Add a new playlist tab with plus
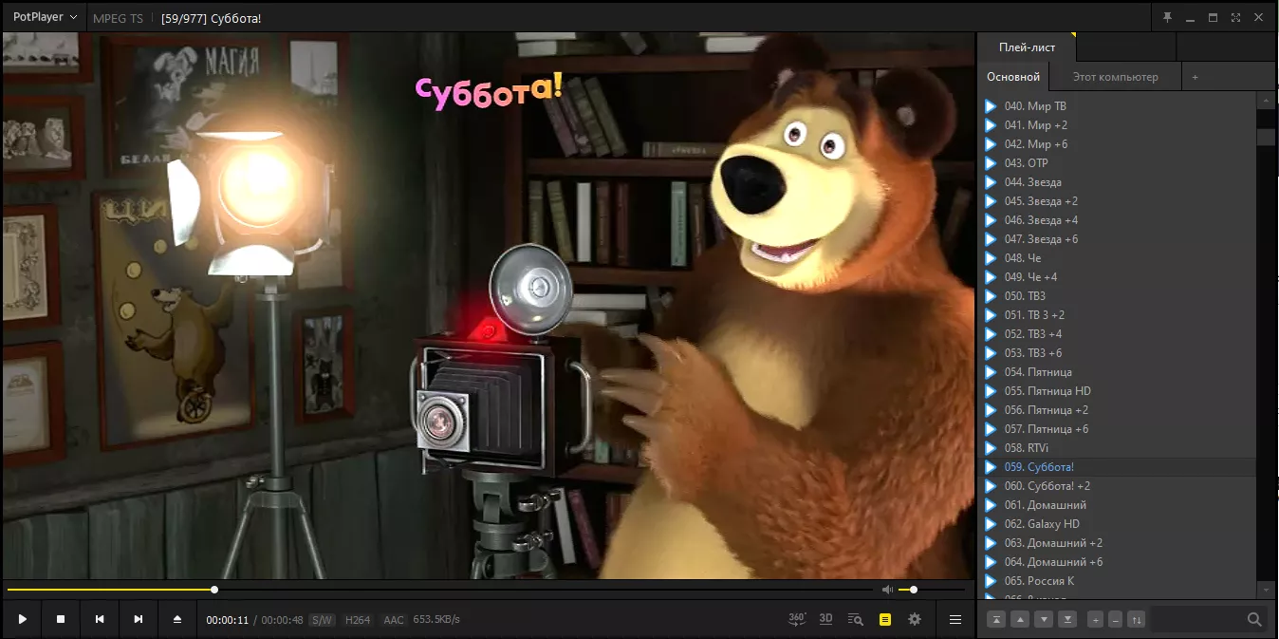 (1195, 77)
